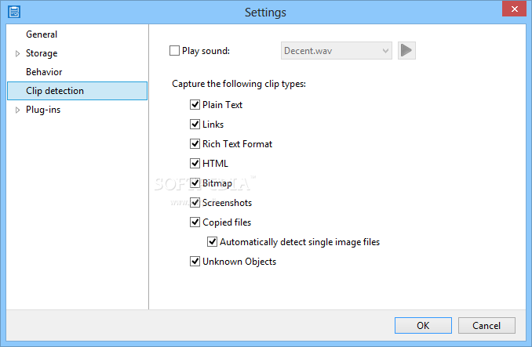Expand the Plug-ins tree node
The height and width of the screenshot is (347, 532).
[17, 110]
